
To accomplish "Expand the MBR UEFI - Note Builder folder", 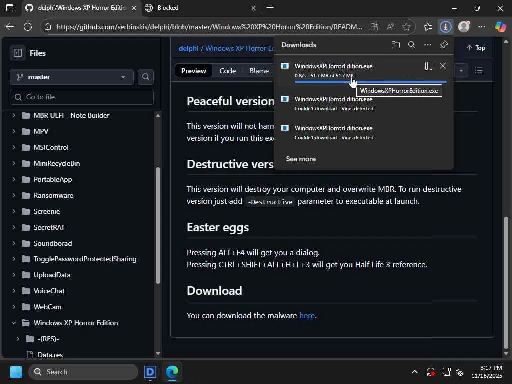I will coord(14,115).
